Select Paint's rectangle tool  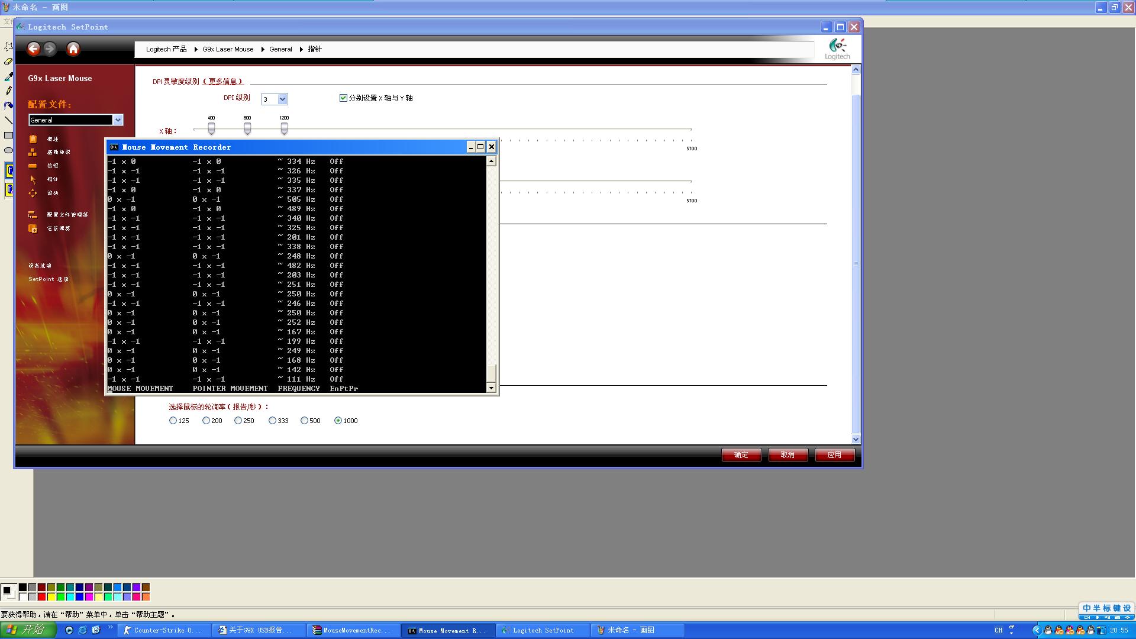[8, 135]
